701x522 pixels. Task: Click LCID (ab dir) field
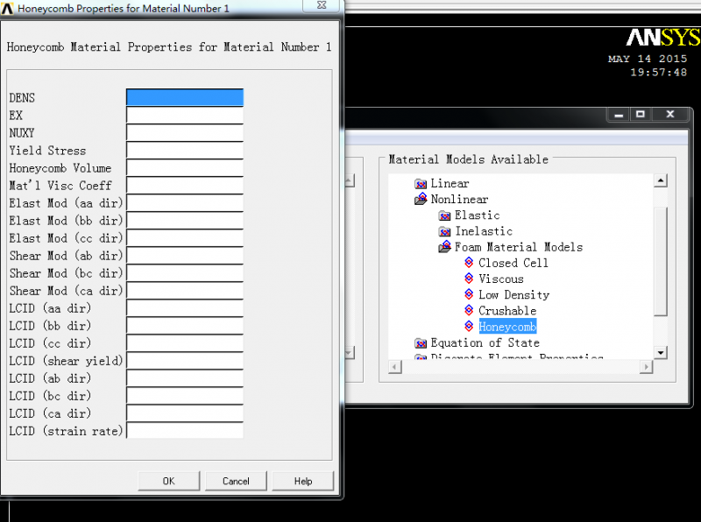point(185,378)
